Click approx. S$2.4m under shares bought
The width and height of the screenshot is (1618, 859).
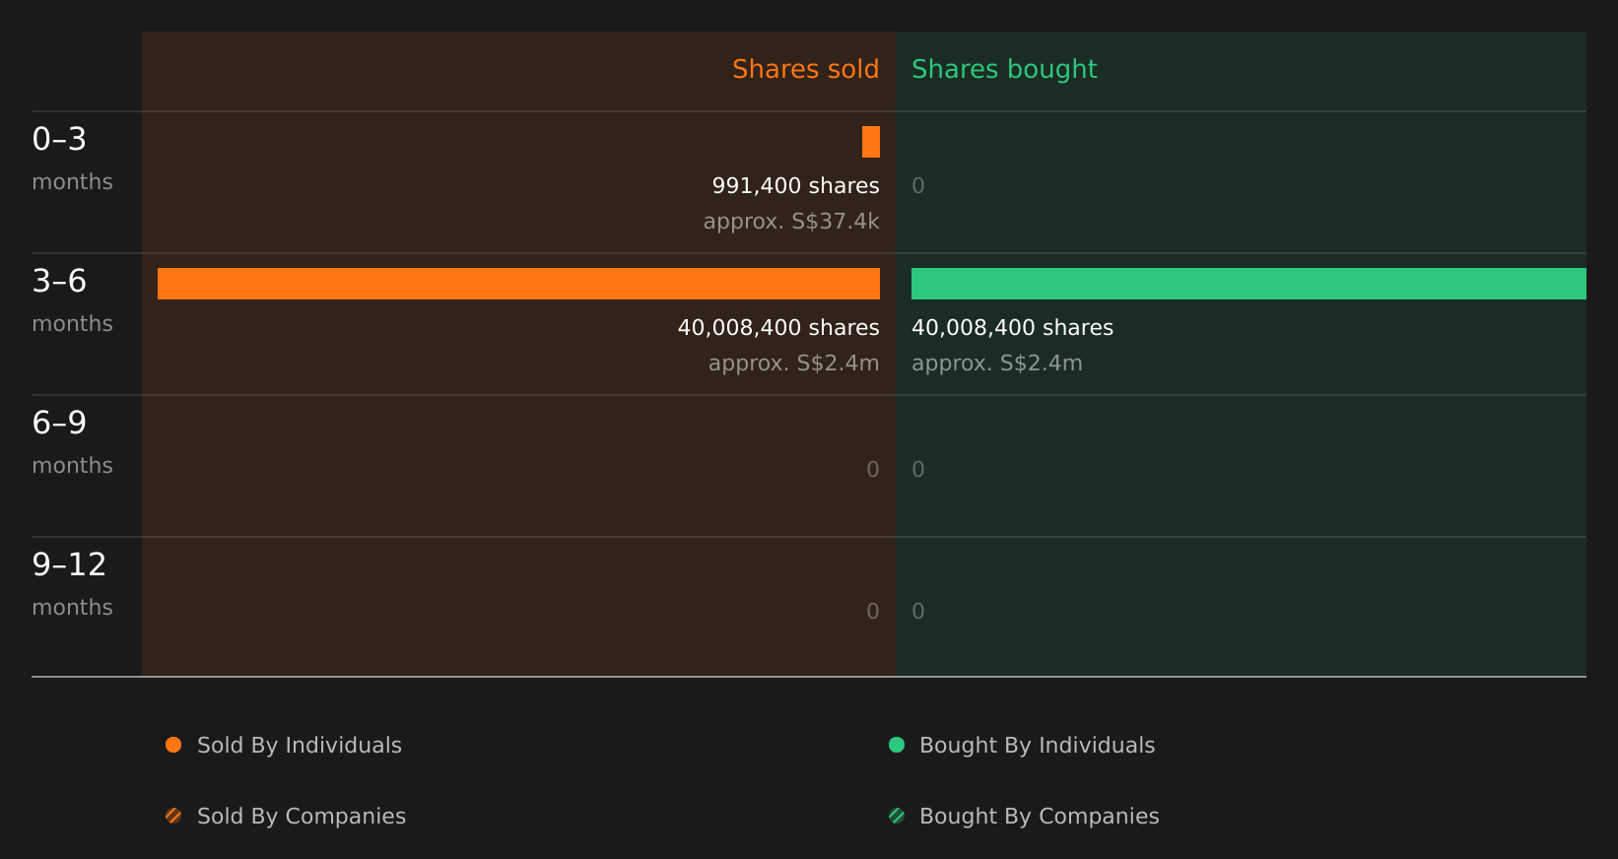[x=997, y=363]
